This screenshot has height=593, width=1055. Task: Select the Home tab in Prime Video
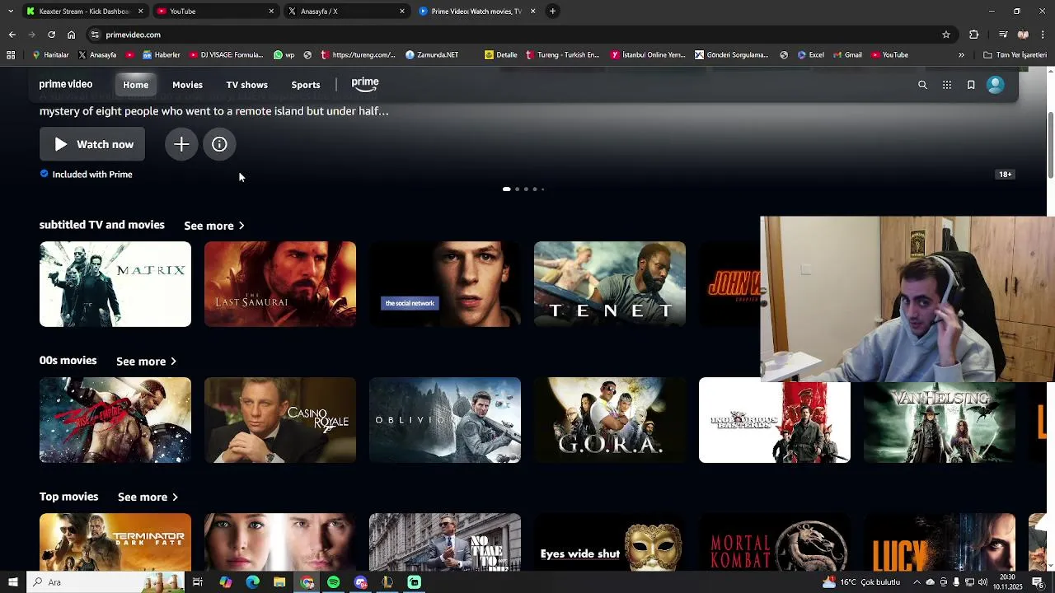[136, 85]
